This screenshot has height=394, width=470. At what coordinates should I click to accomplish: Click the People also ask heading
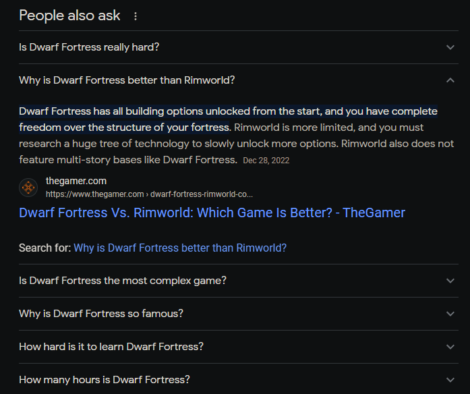pos(69,16)
